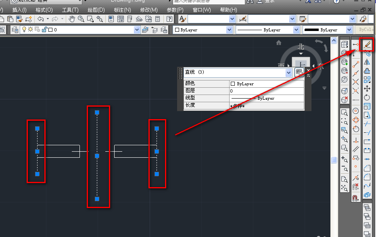Activate Snap to Tangent
The height and width of the screenshot is (237, 376).
coord(355,129)
